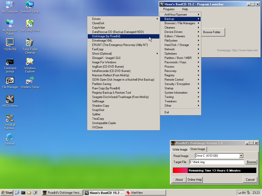Click the Install all Hardware desktop icon

coord(10,118)
